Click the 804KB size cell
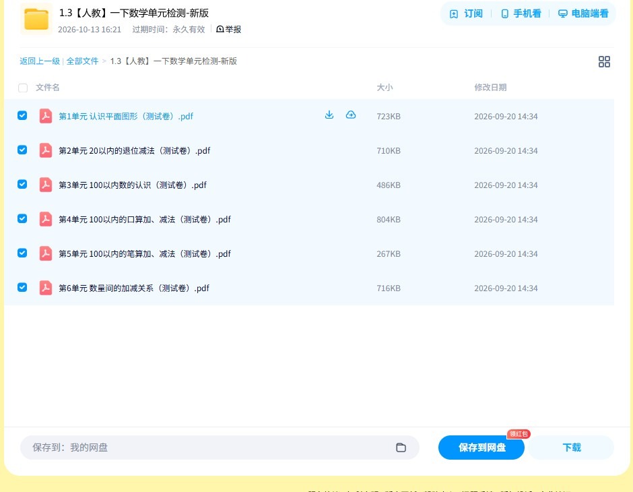The image size is (633, 492). 389,219
